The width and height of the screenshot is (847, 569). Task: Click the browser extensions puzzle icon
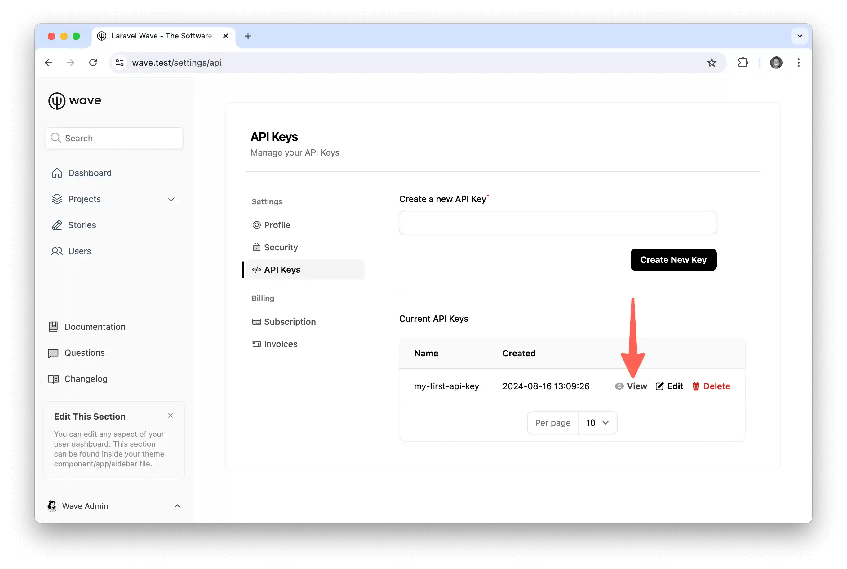click(743, 63)
